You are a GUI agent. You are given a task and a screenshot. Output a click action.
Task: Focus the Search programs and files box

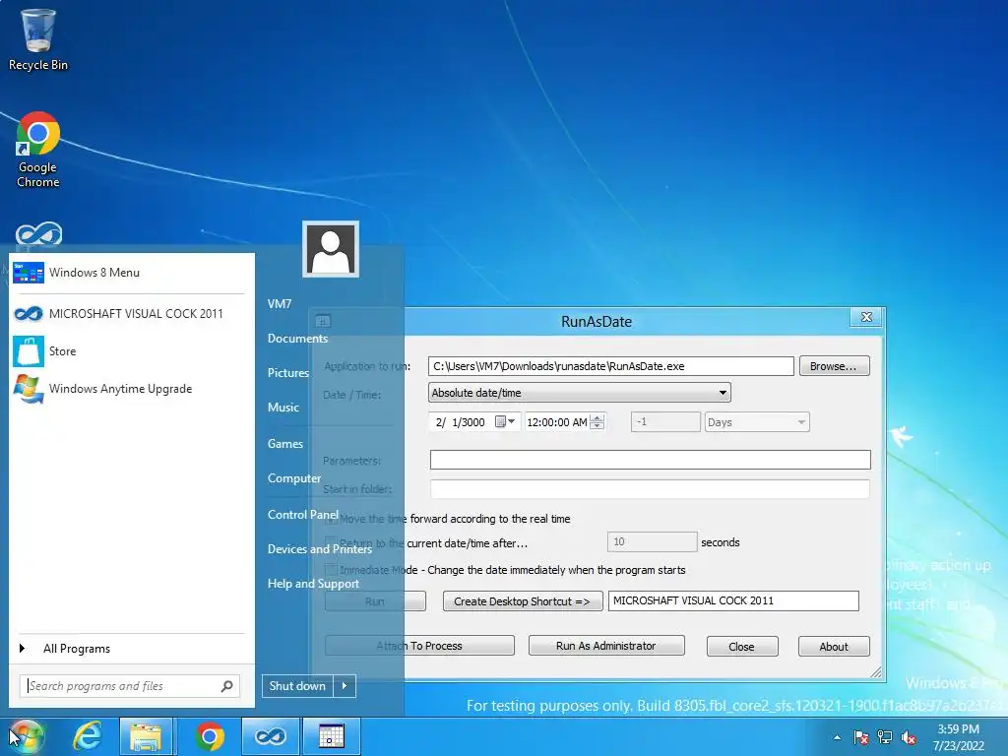coord(122,686)
